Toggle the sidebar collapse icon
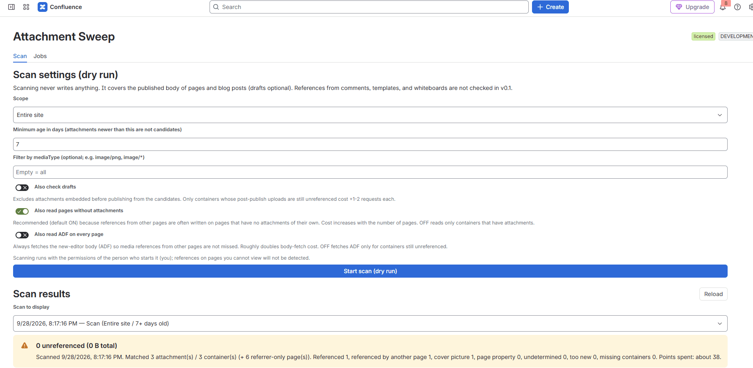 point(11,7)
